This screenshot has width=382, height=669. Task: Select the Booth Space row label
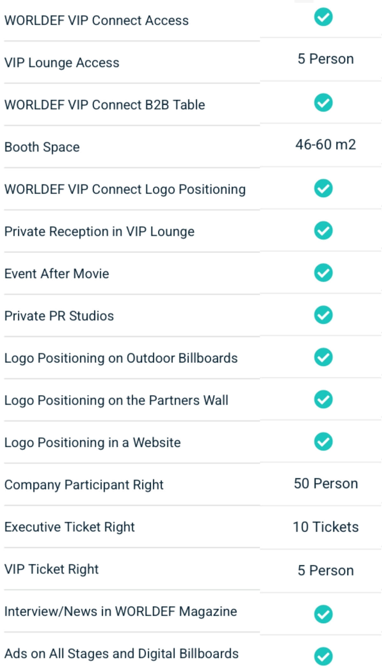tap(42, 147)
